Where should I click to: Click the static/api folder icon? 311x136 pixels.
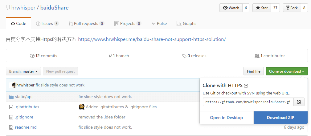[11, 97]
